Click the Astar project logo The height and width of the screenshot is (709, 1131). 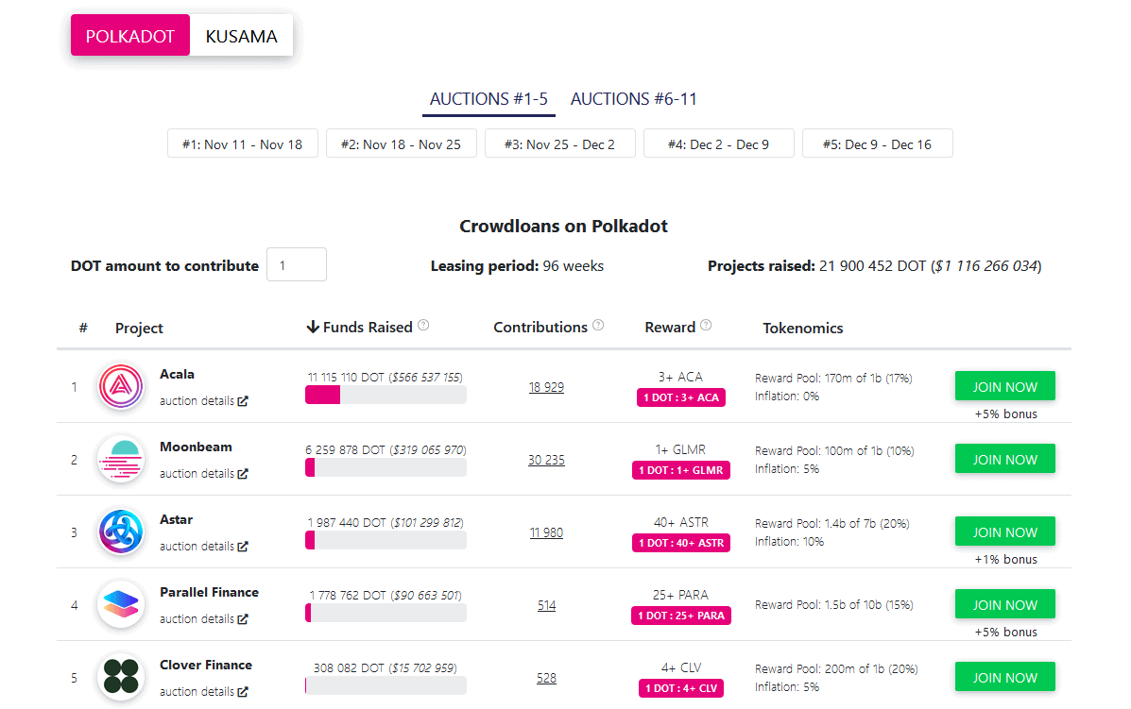click(x=121, y=532)
